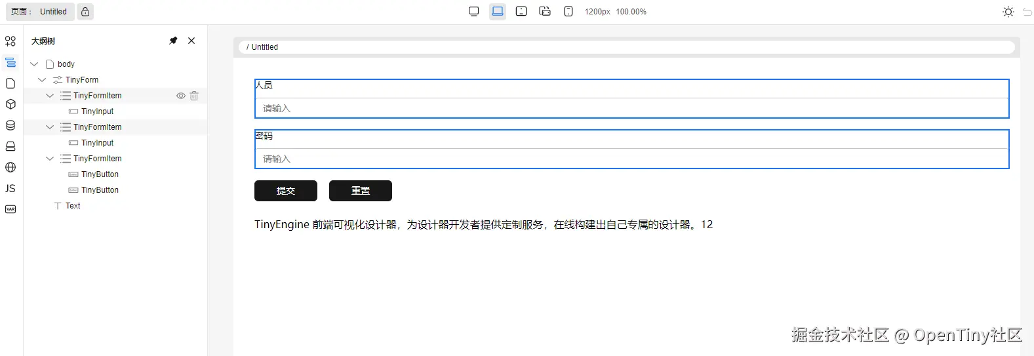Click the rotate device orientation icon
The width and height of the screenshot is (1034, 356).
tap(545, 11)
